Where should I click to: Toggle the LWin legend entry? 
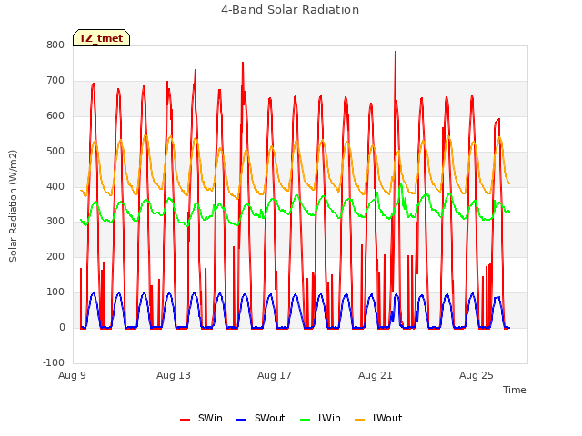[320, 418]
